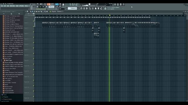The height and width of the screenshot is (105, 188).
Task: Toggle the Browser view shortcut icon
Action: pyautogui.click(x=90, y=8)
